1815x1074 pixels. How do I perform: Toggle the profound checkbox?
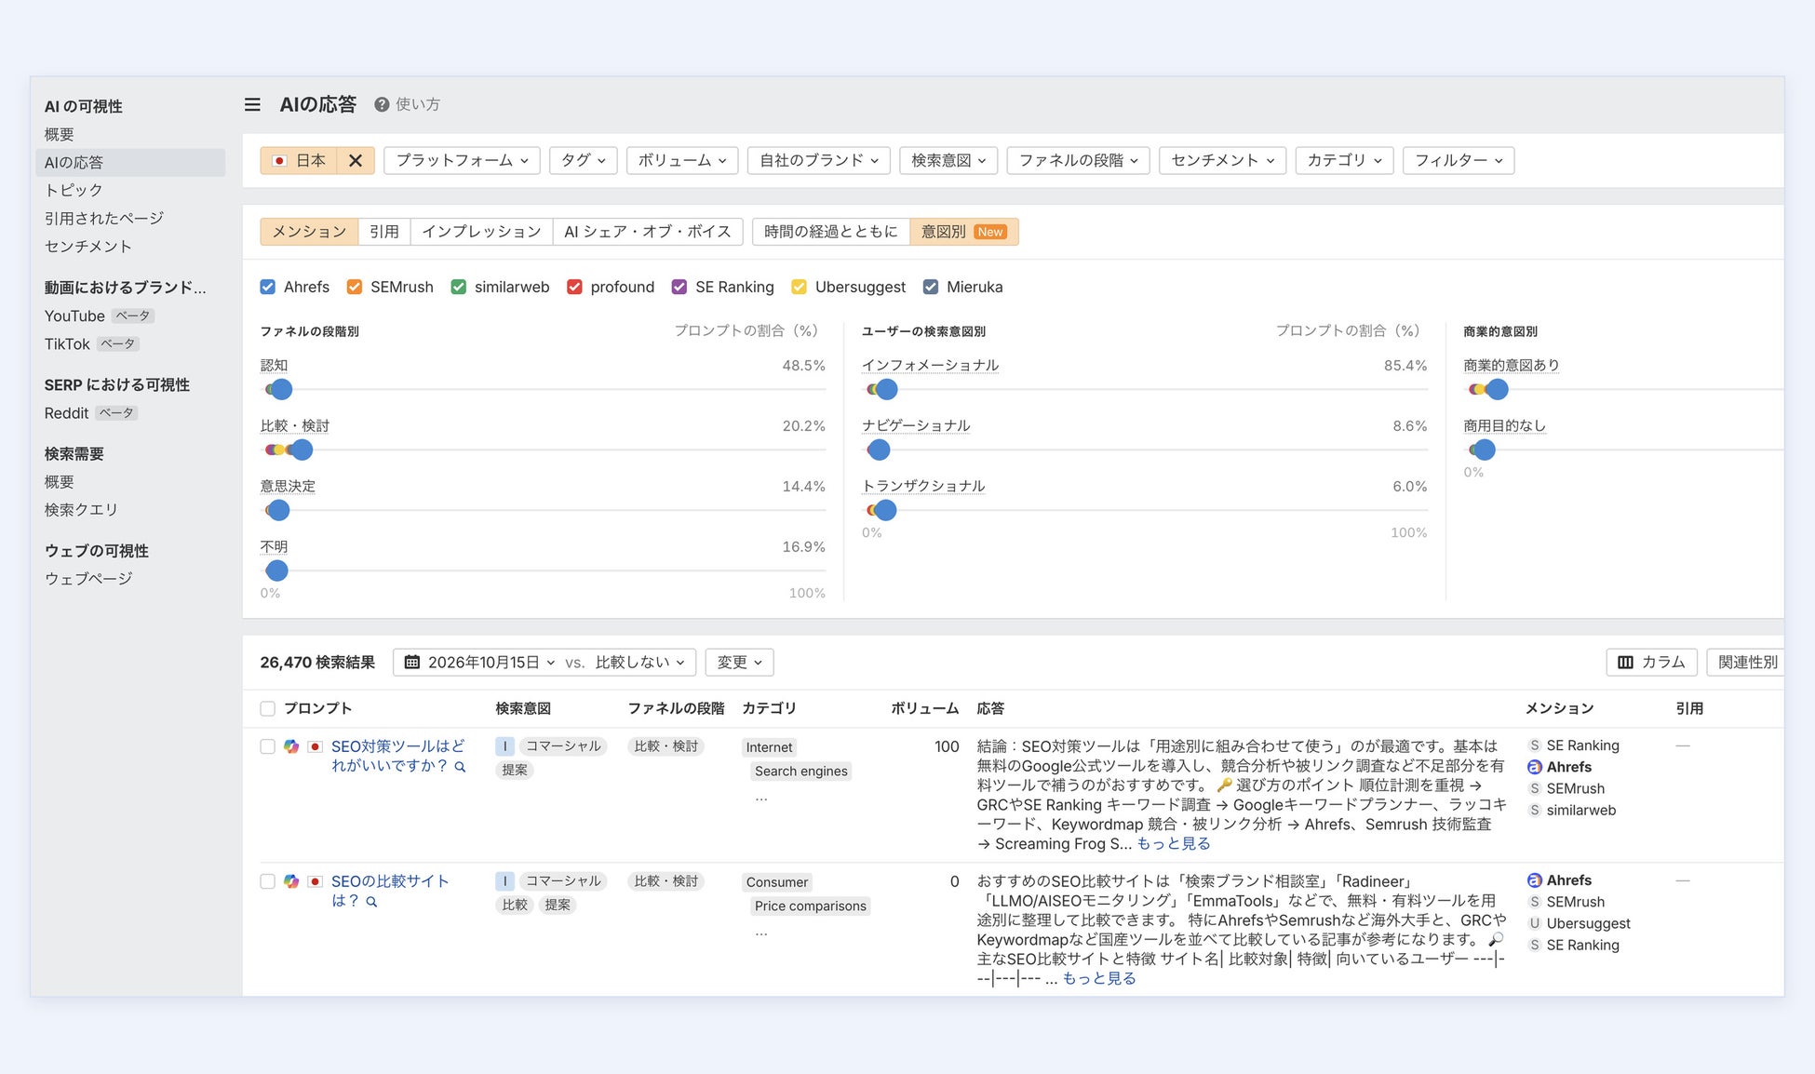coord(574,287)
